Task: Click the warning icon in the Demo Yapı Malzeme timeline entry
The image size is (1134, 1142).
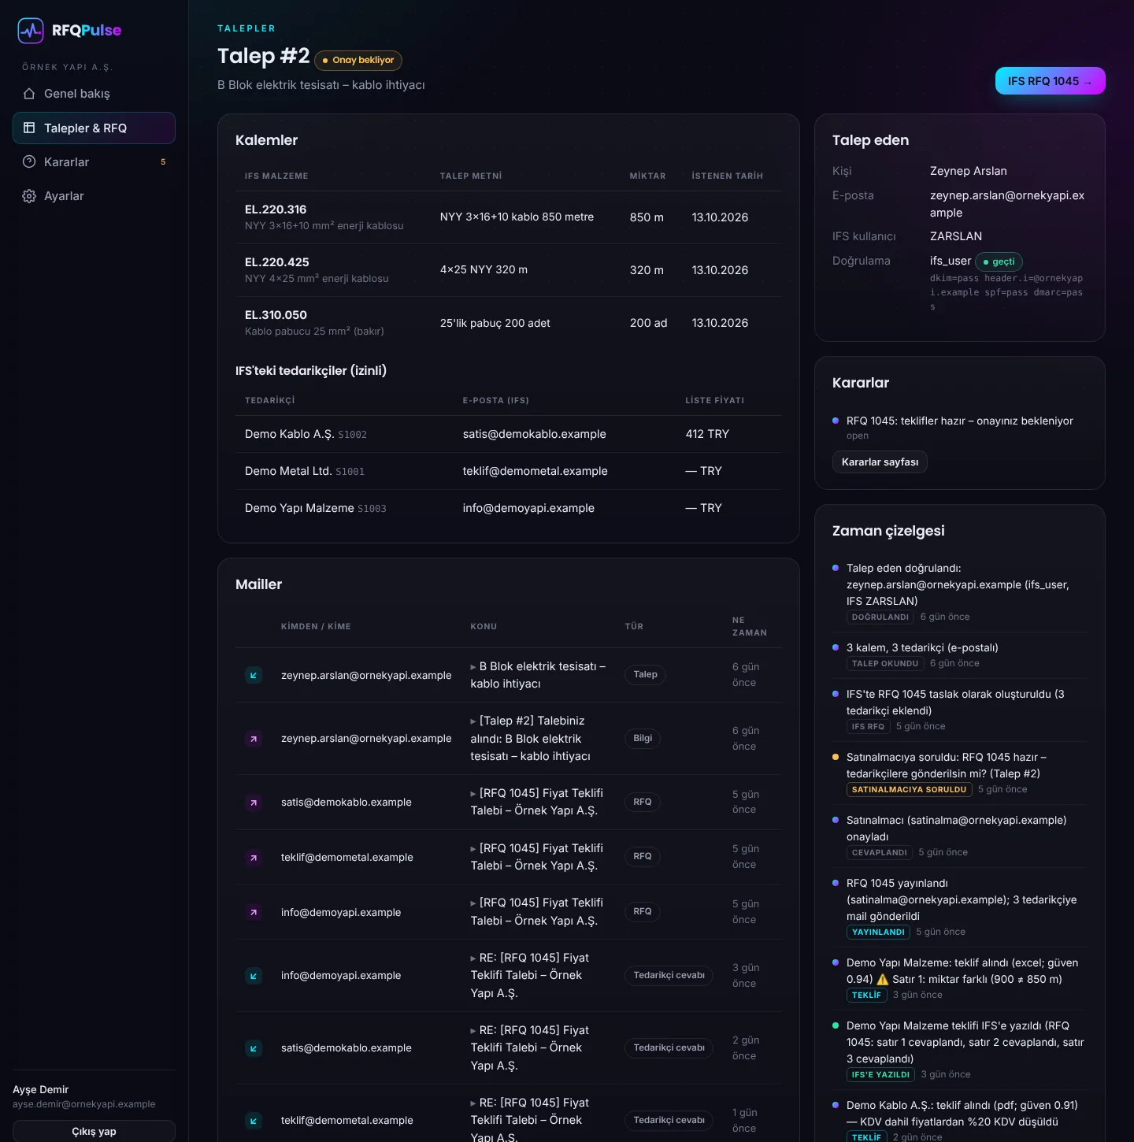Action: point(883,980)
